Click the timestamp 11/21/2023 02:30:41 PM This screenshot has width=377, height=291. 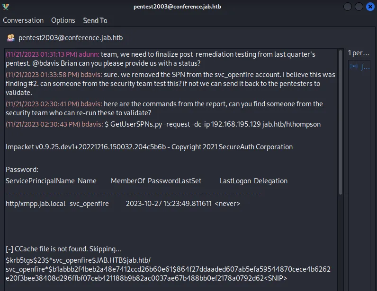pos(42,104)
